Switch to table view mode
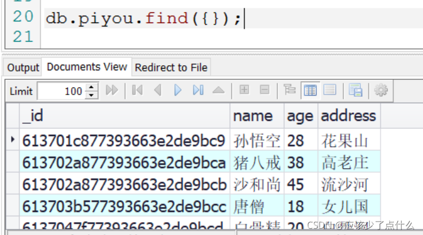This screenshot has height=235, width=423. point(310,91)
